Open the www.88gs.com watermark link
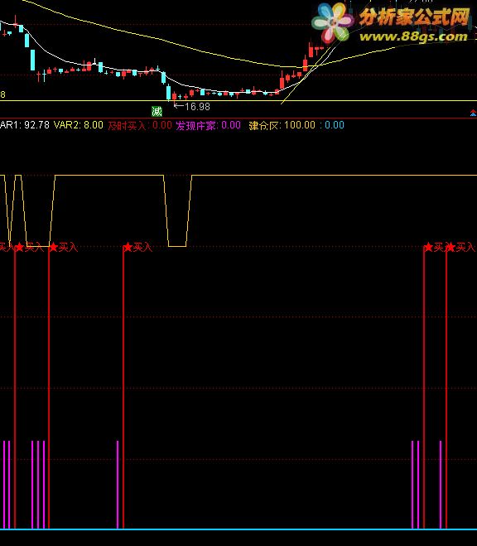This screenshot has width=477, height=546. 413,36
